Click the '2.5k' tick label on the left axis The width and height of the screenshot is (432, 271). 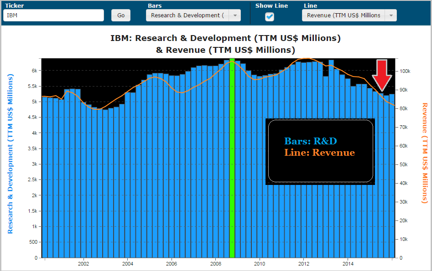point(32,179)
